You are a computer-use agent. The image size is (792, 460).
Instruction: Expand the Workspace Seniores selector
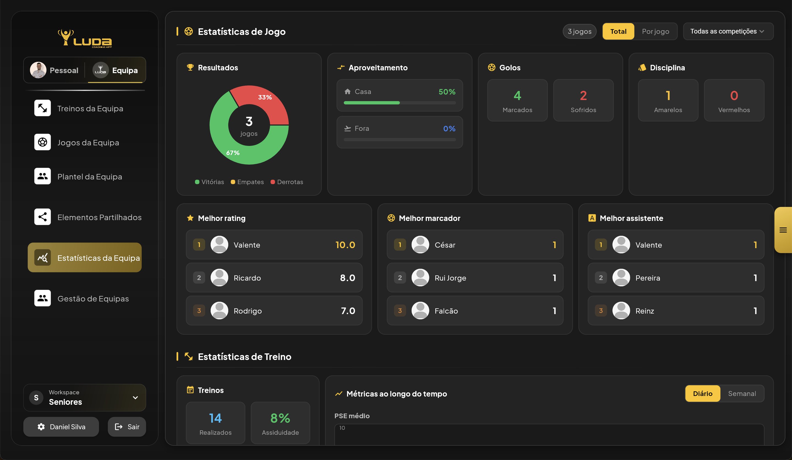click(x=84, y=398)
